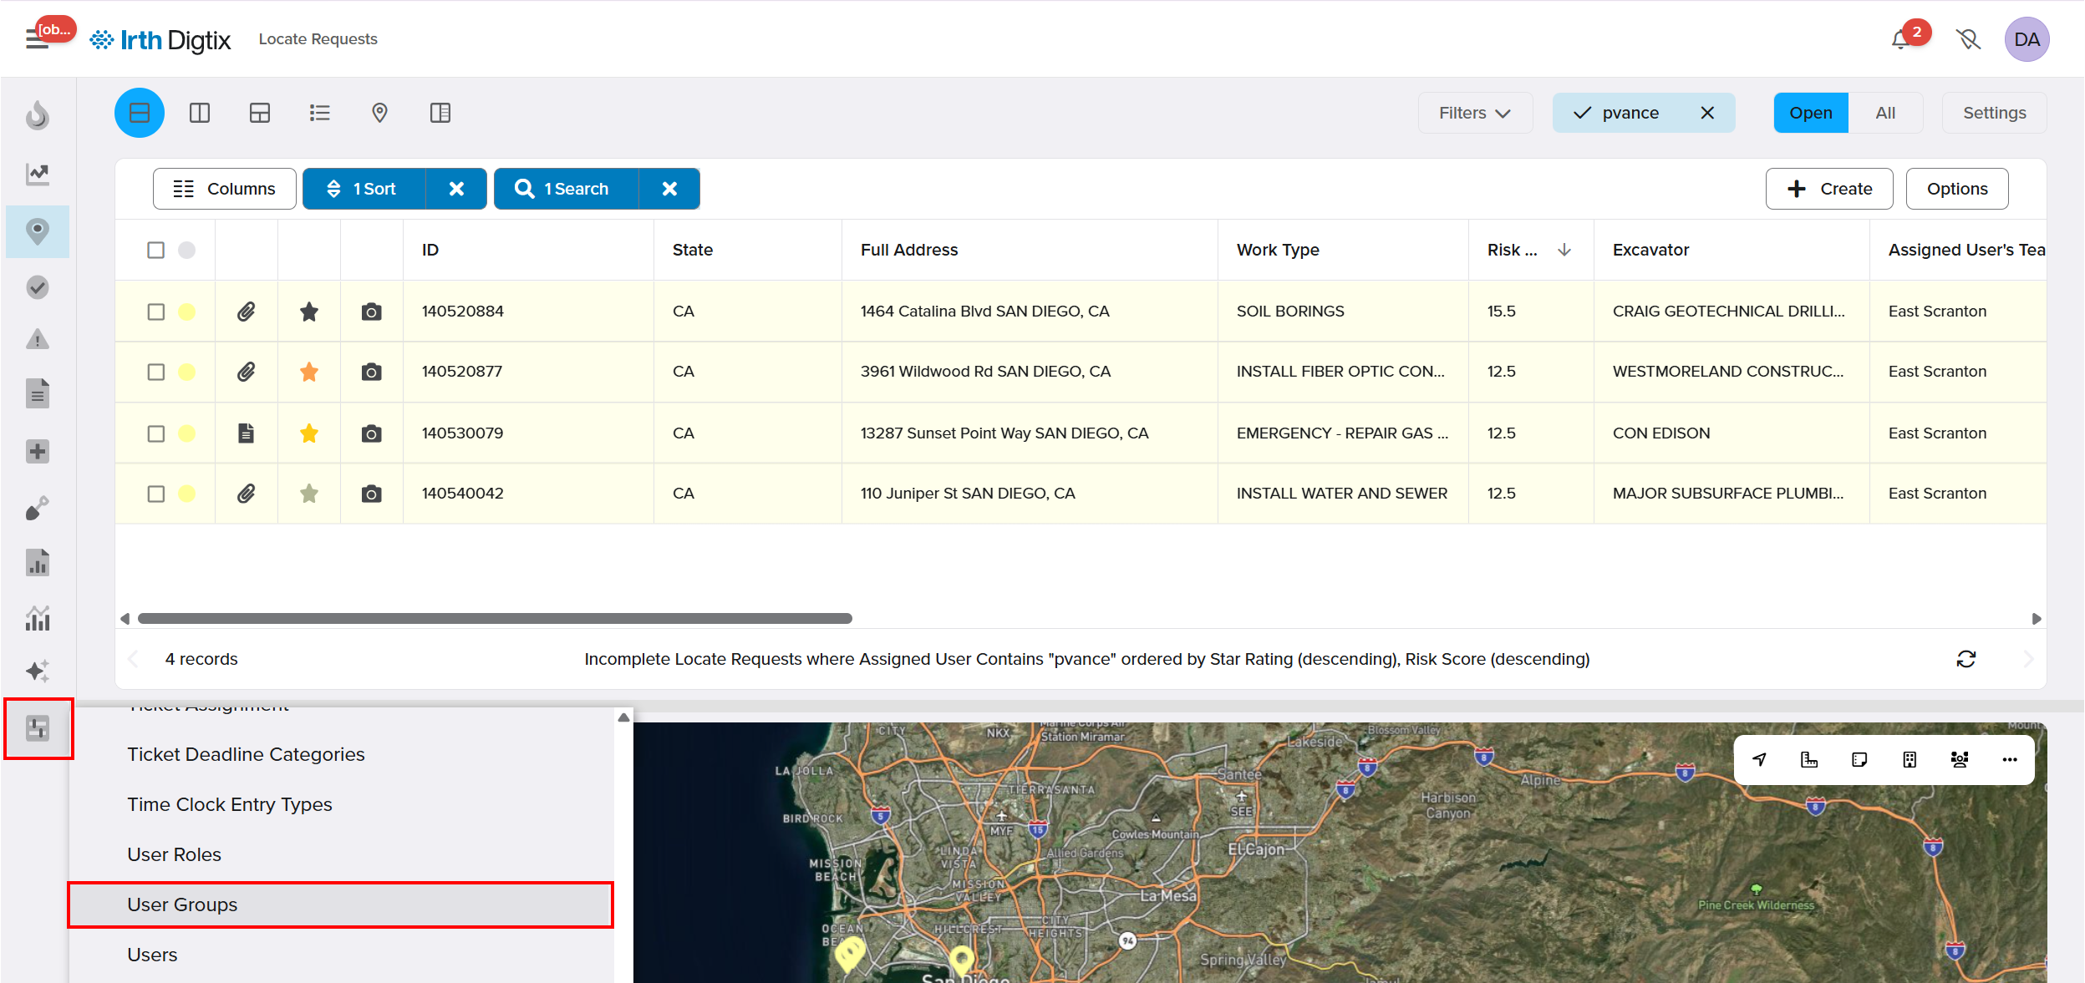The height and width of the screenshot is (983, 2085).
Task: Click the horizontal table scrollbar
Action: pyautogui.click(x=495, y=619)
